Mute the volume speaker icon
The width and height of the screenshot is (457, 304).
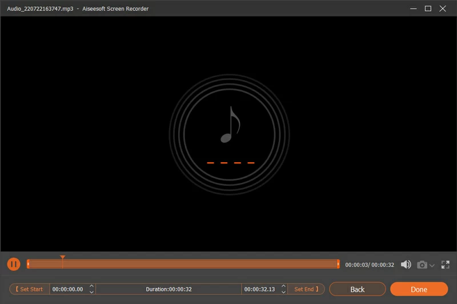[x=406, y=265]
